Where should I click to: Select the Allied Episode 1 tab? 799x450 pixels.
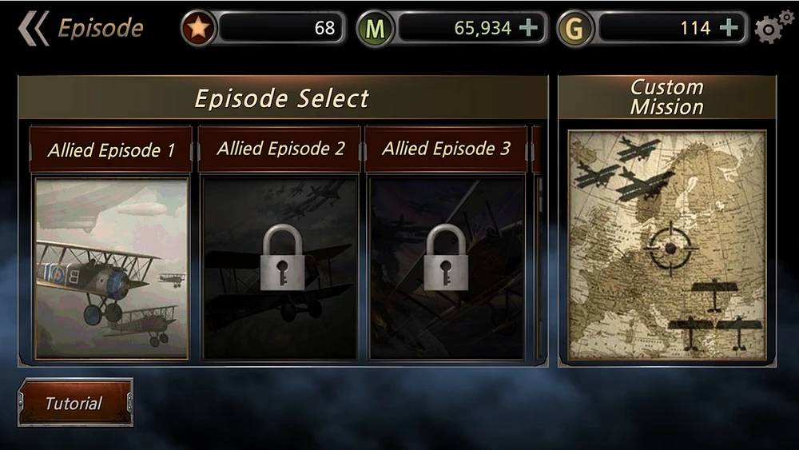coord(111,149)
